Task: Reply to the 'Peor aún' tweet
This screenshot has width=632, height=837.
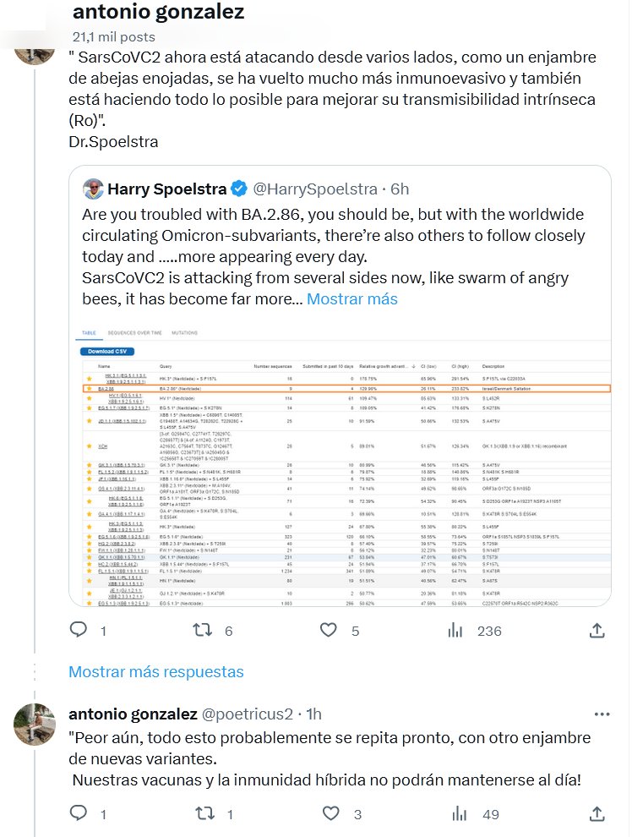Action: point(78,814)
